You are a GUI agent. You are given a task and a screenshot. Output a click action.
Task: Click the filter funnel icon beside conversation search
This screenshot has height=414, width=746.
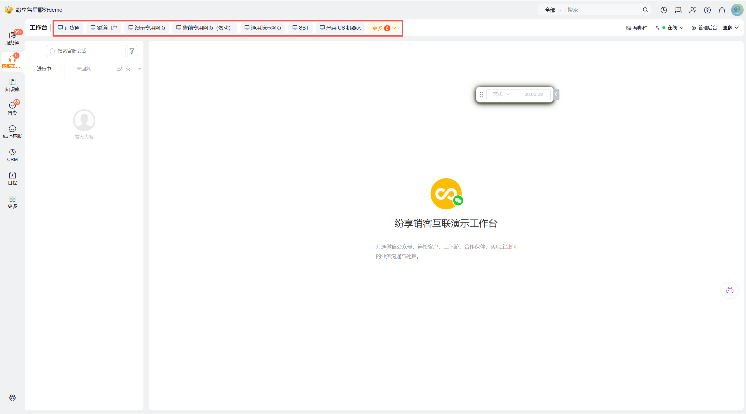pyautogui.click(x=132, y=51)
